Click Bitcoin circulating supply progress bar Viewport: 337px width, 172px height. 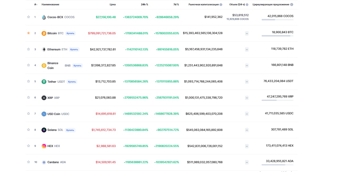click(277, 36)
